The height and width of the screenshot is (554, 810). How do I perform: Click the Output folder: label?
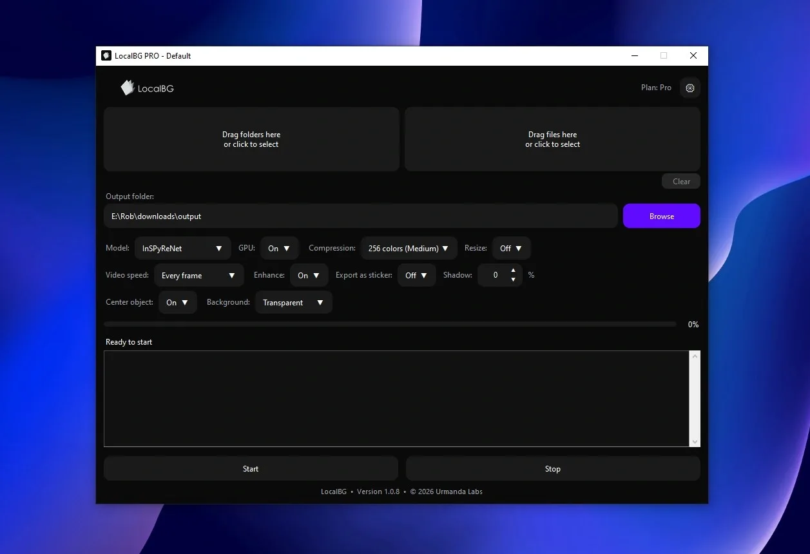tap(130, 196)
